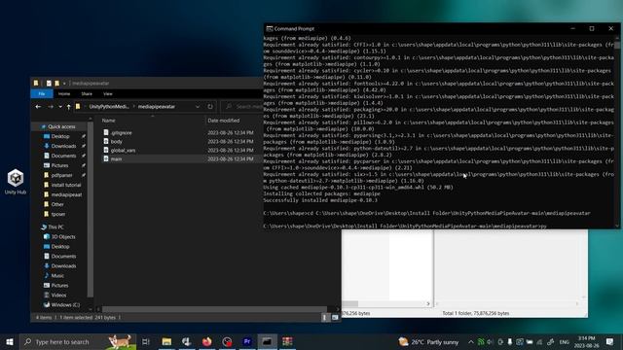Click scroll right arrow in background window

point(428,304)
